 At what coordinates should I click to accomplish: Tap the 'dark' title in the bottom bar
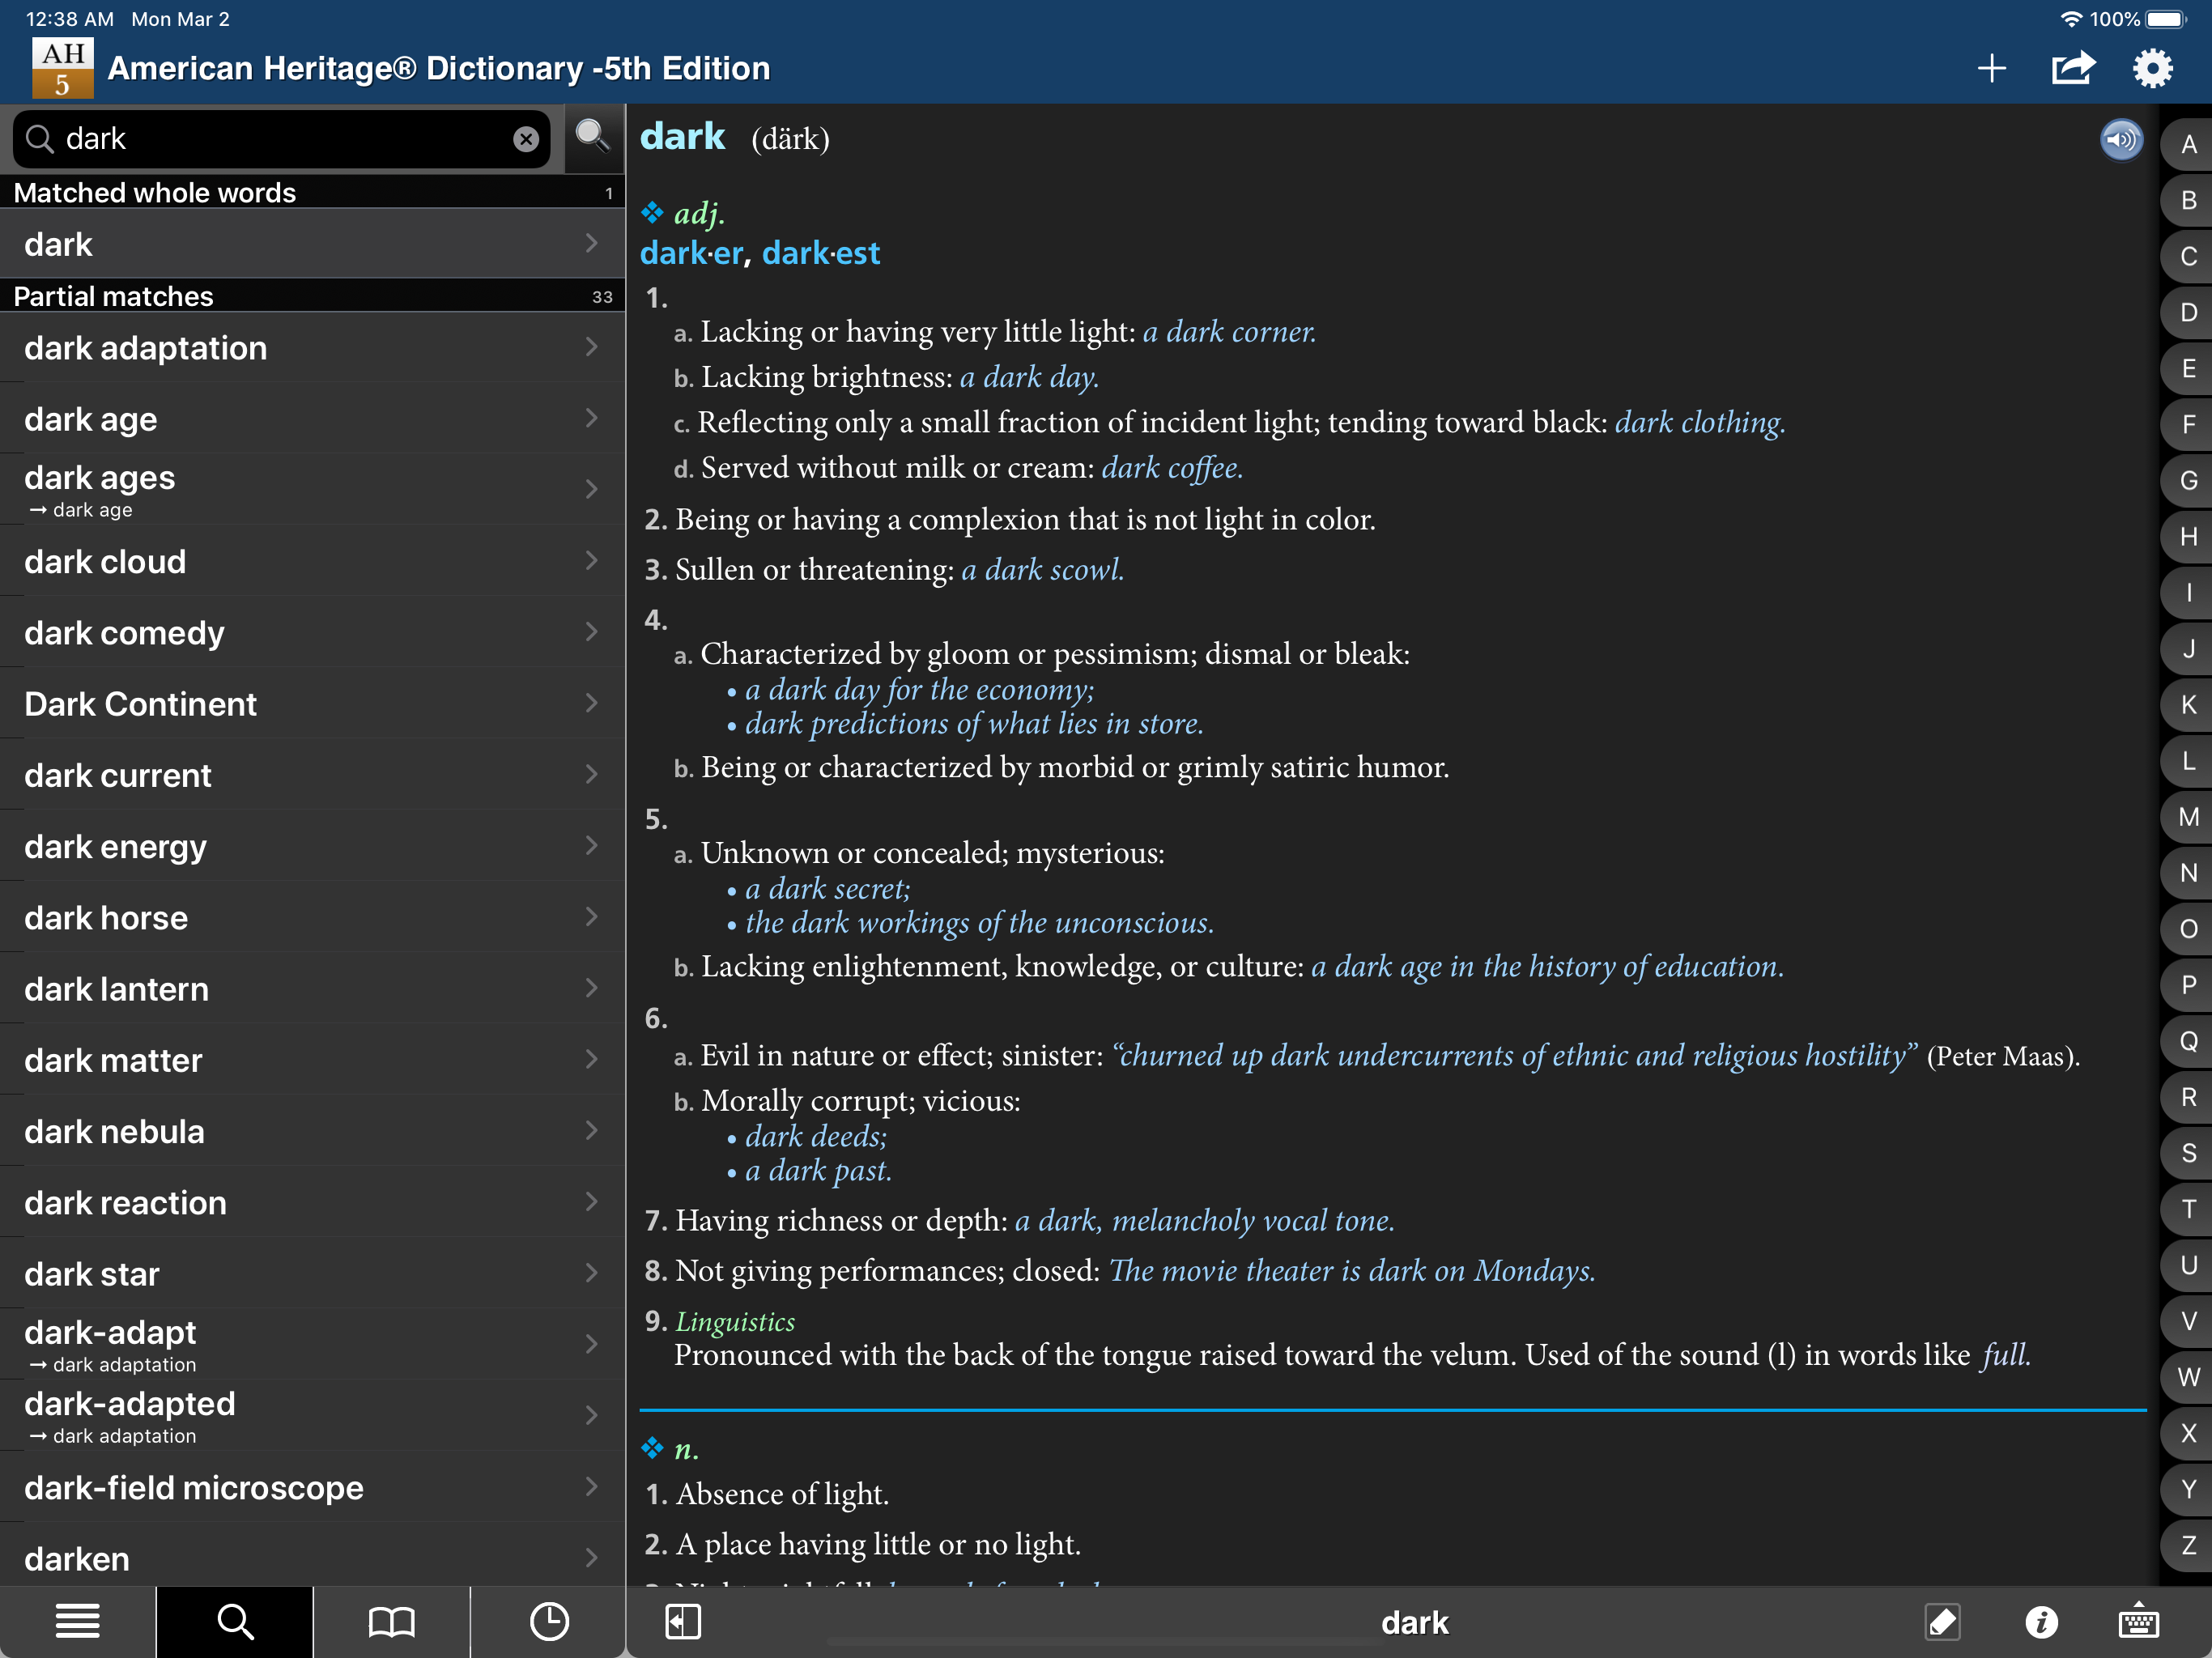point(1414,1622)
